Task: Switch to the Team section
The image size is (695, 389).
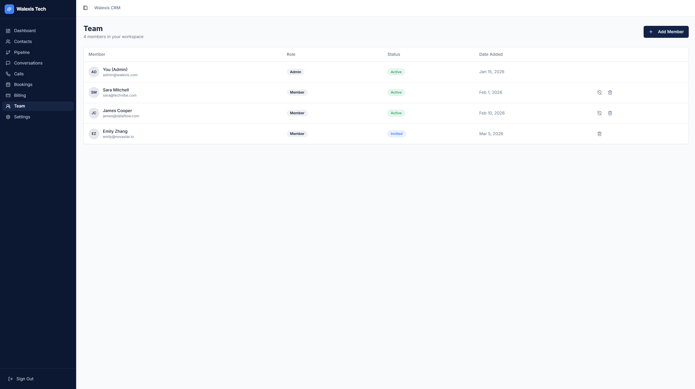Action: coord(19,106)
